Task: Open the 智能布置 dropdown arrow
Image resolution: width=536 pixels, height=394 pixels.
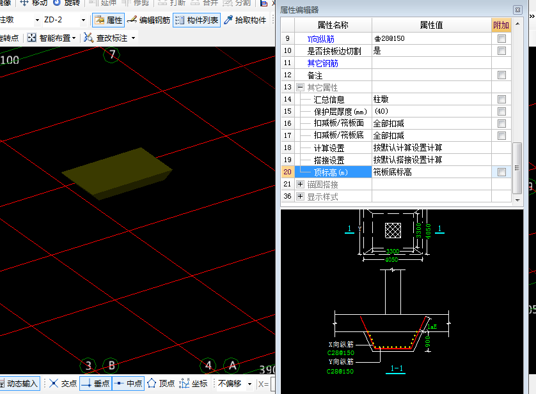Action: coord(74,38)
